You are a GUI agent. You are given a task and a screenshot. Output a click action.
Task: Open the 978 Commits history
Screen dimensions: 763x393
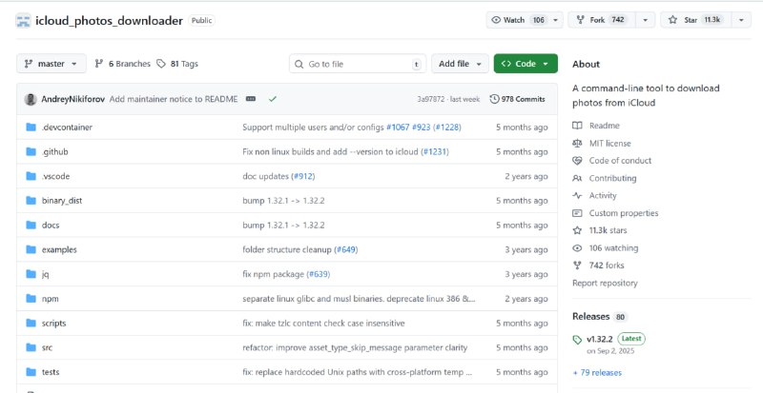pyautogui.click(x=517, y=99)
